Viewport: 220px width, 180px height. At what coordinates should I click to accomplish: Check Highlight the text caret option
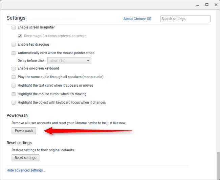pos(14,86)
